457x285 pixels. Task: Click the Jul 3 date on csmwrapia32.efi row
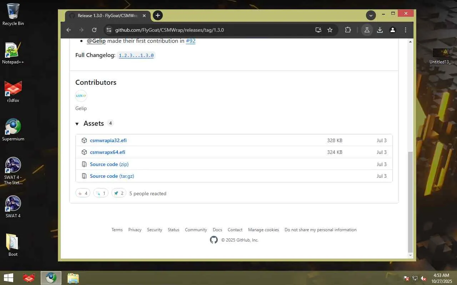point(382,140)
